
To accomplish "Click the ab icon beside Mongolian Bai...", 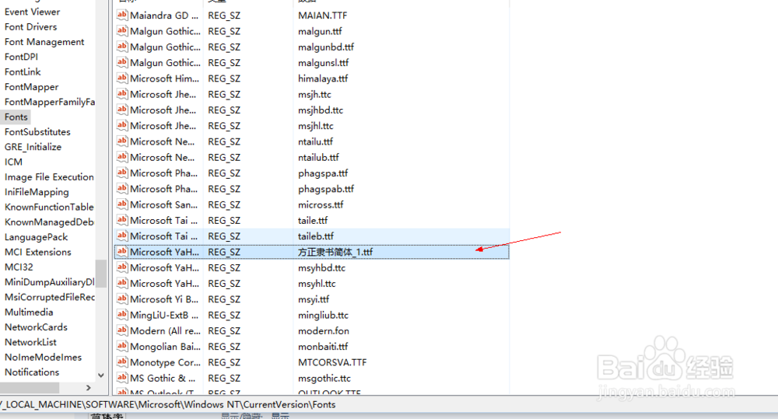I will pyautogui.click(x=122, y=346).
